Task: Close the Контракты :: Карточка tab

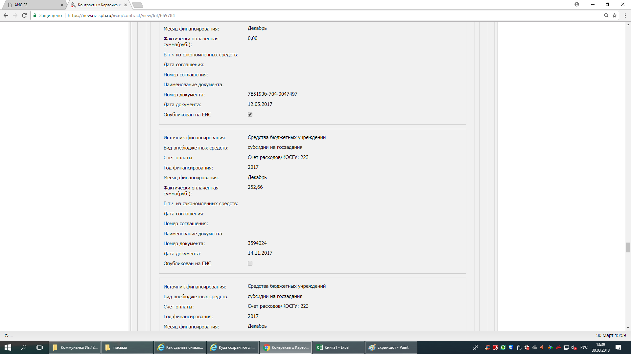Action: (x=126, y=5)
